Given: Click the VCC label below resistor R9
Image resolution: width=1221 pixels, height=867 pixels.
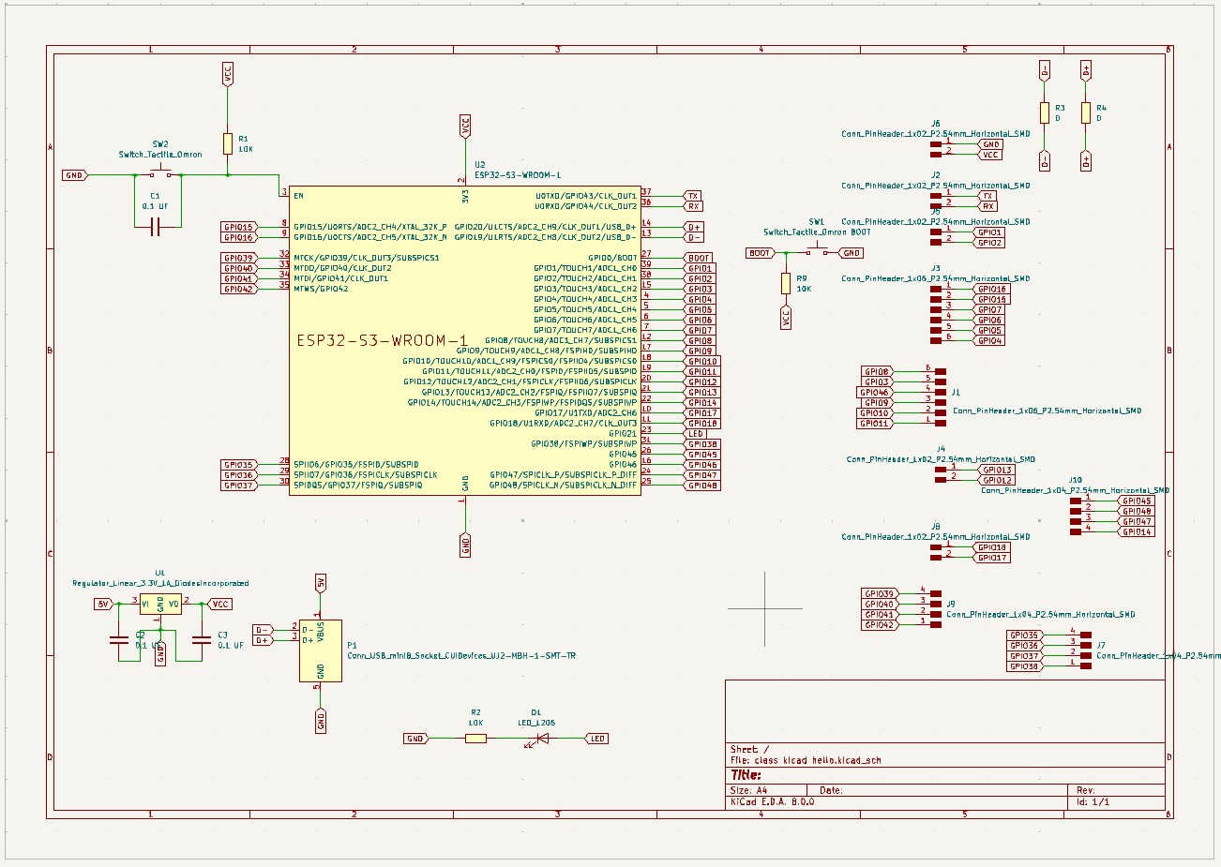Looking at the screenshot, I should [786, 318].
